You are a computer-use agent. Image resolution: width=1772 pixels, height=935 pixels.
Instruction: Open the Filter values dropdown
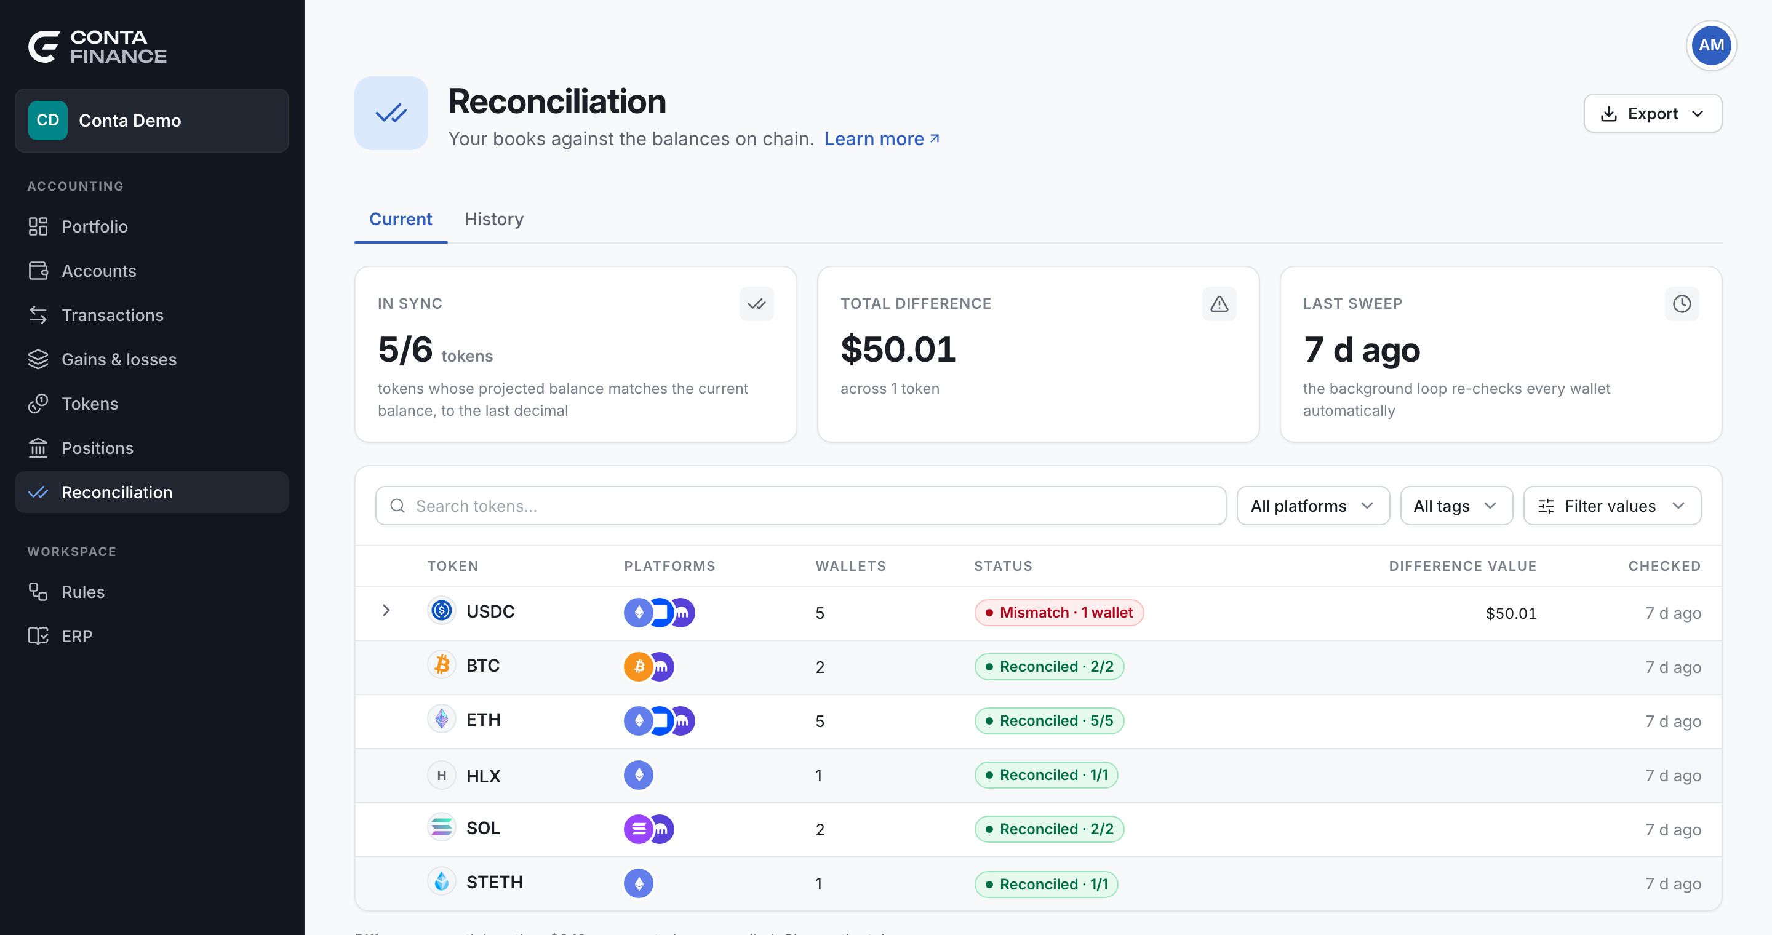coord(1612,506)
